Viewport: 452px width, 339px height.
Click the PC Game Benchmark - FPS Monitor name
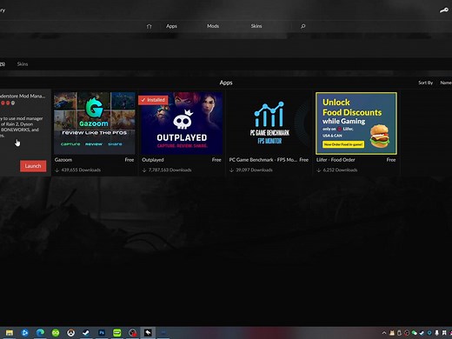point(263,160)
